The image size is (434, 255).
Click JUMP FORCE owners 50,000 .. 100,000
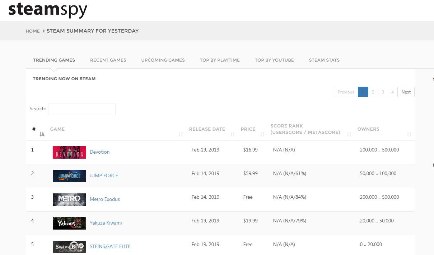tap(378, 173)
